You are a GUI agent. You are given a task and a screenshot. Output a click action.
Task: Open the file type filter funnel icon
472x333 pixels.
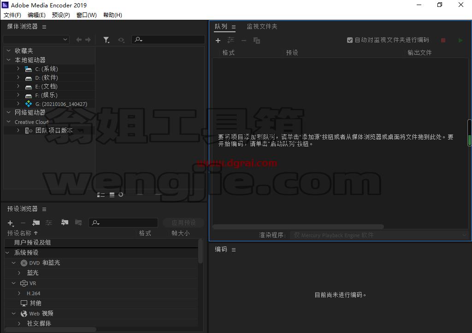pos(106,40)
